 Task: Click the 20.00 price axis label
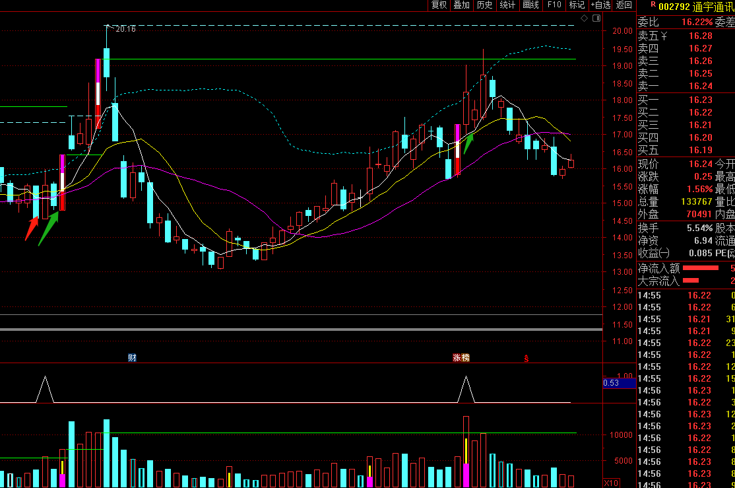tap(622, 31)
